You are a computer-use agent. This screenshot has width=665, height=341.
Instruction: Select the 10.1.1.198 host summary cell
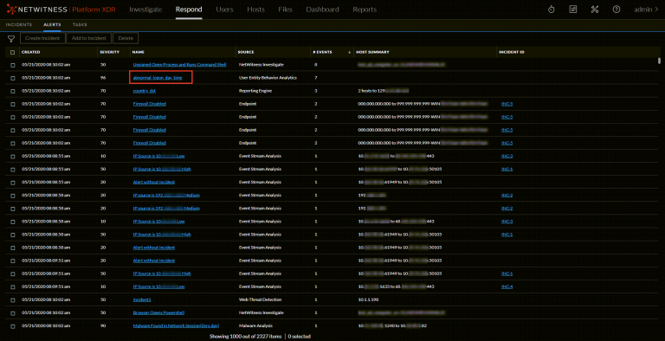[x=368, y=299]
